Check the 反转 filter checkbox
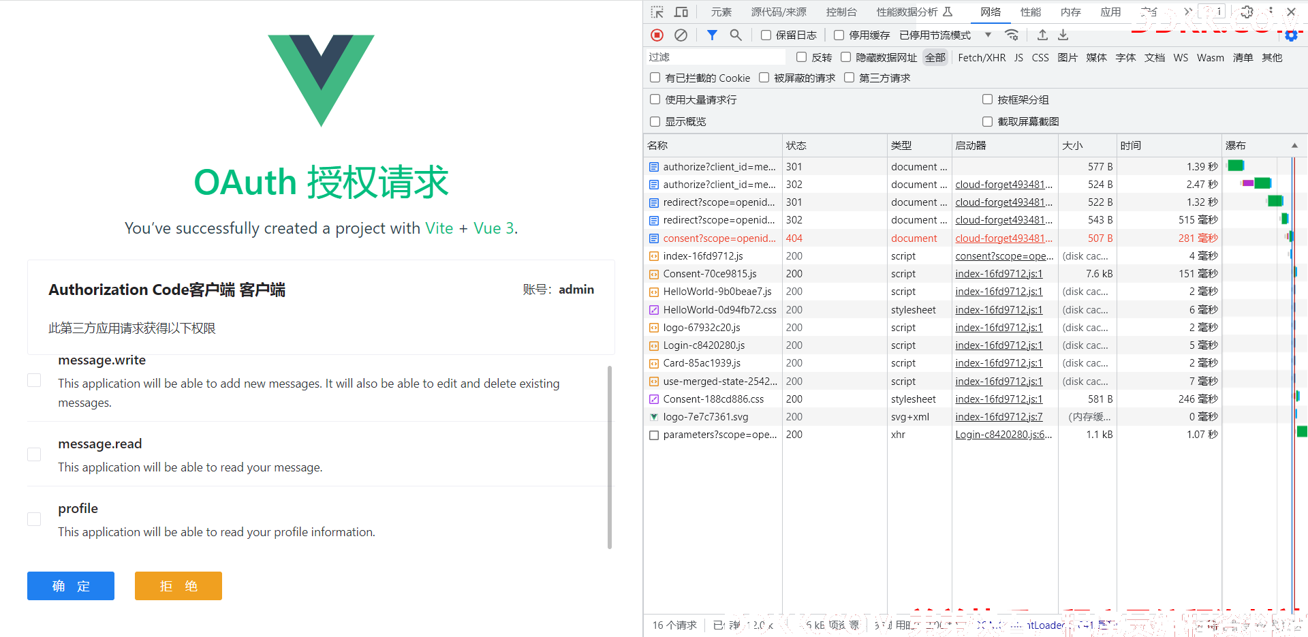This screenshot has height=637, width=1308. pyautogui.click(x=802, y=57)
